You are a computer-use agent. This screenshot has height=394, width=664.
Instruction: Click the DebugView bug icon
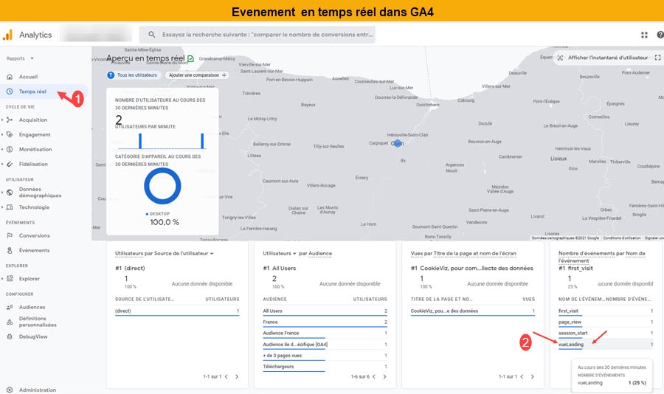10,336
